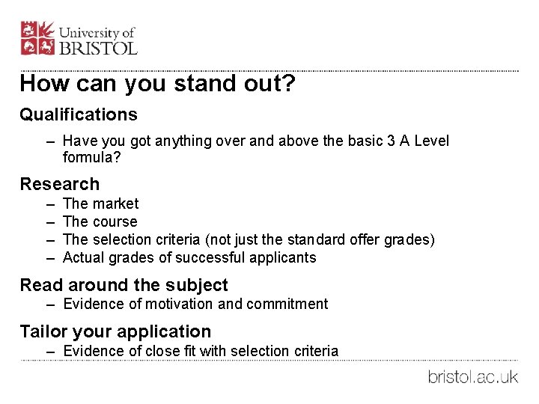The height and width of the screenshot is (404, 539).
Task: Click the dash before 'The market'
Action: click(x=51, y=205)
